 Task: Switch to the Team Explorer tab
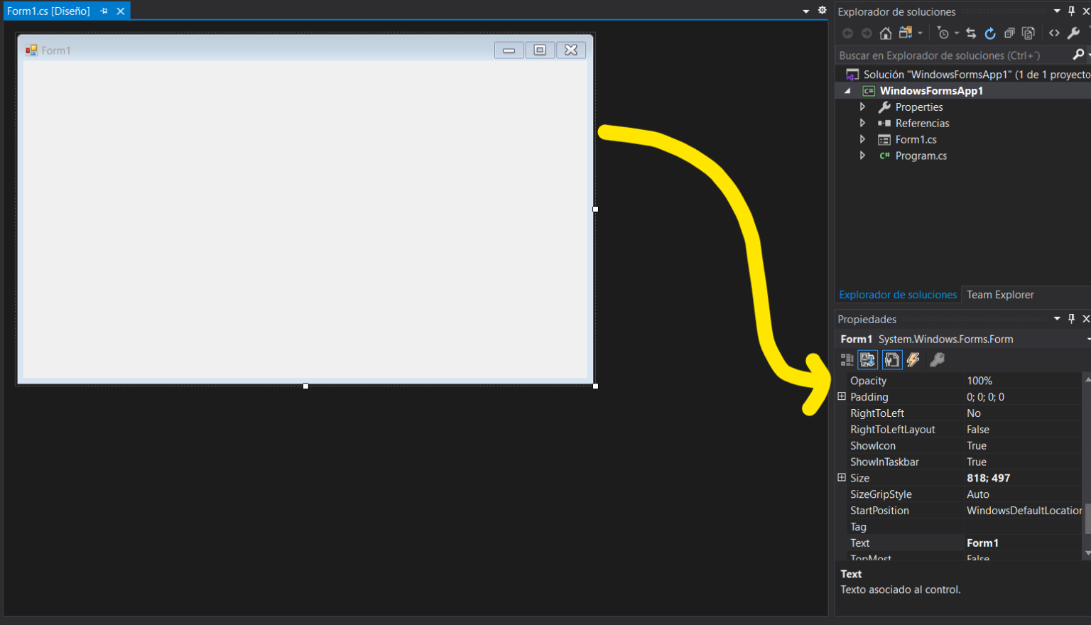click(1000, 295)
